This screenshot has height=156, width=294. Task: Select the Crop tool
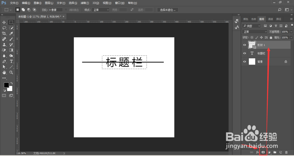[x=4, y=34]
